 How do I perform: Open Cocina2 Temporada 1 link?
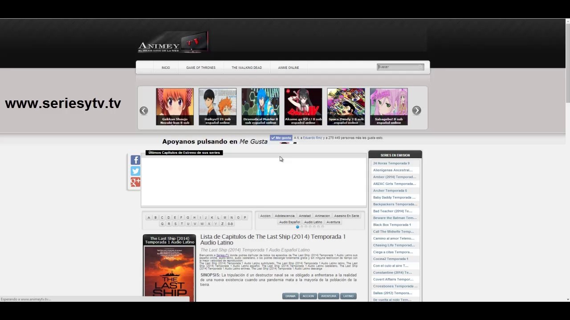coord(391,259)
